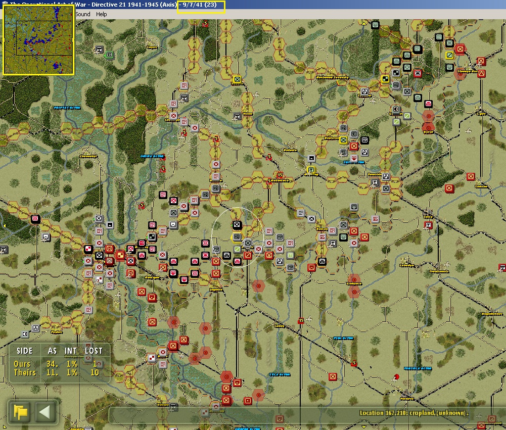Select the yellow armor checkered counter

[x=385, y=79]
